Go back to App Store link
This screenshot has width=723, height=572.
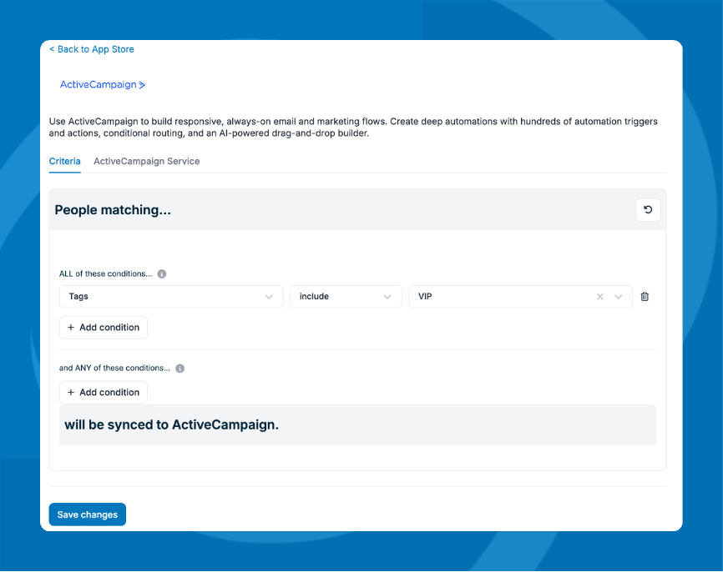point(92,49)
